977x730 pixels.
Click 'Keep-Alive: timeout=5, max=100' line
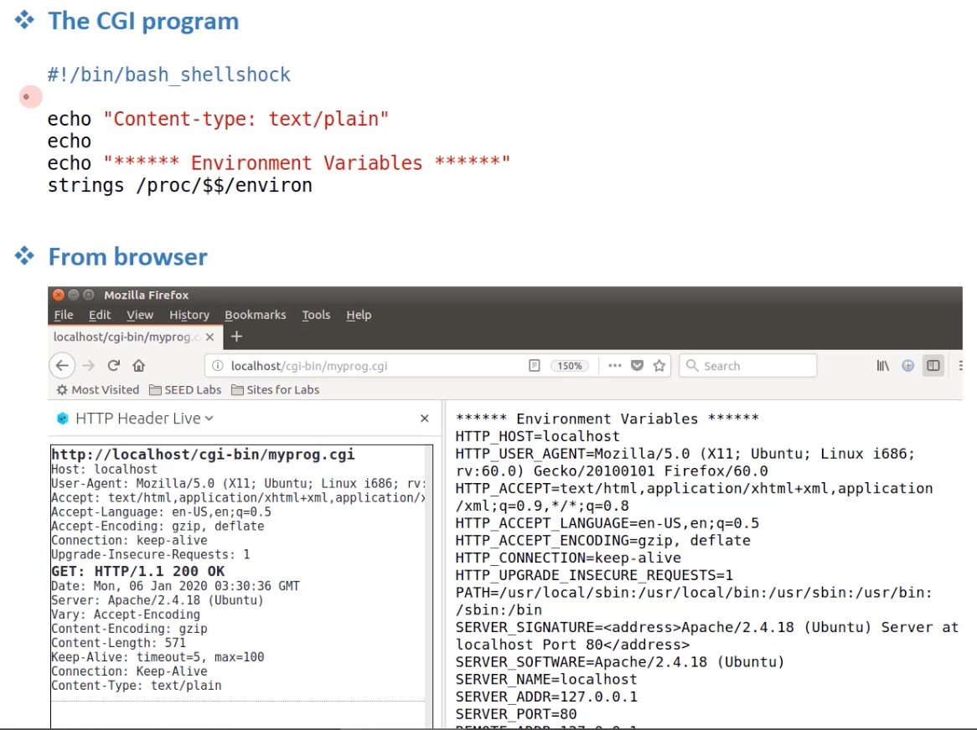point(158,657)
